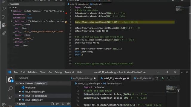The image size is (191, 107).
Task: Select the __name__ variable row
Action: pos(24,38)
